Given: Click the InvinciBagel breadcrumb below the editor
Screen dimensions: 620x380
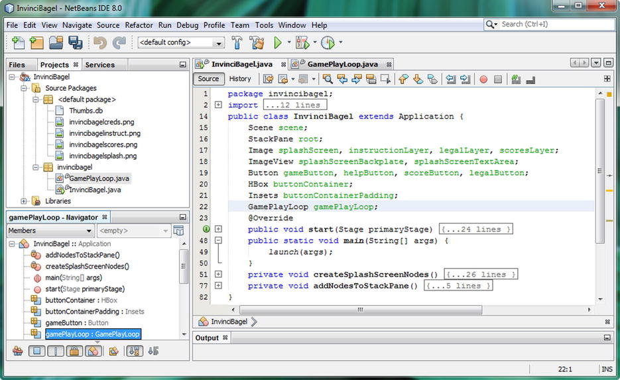Looking at the screenshot, I should coord(229,322).
